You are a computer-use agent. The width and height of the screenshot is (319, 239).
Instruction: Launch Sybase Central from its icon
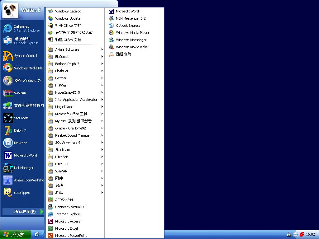pyautogui.click(x=8, y=56)
